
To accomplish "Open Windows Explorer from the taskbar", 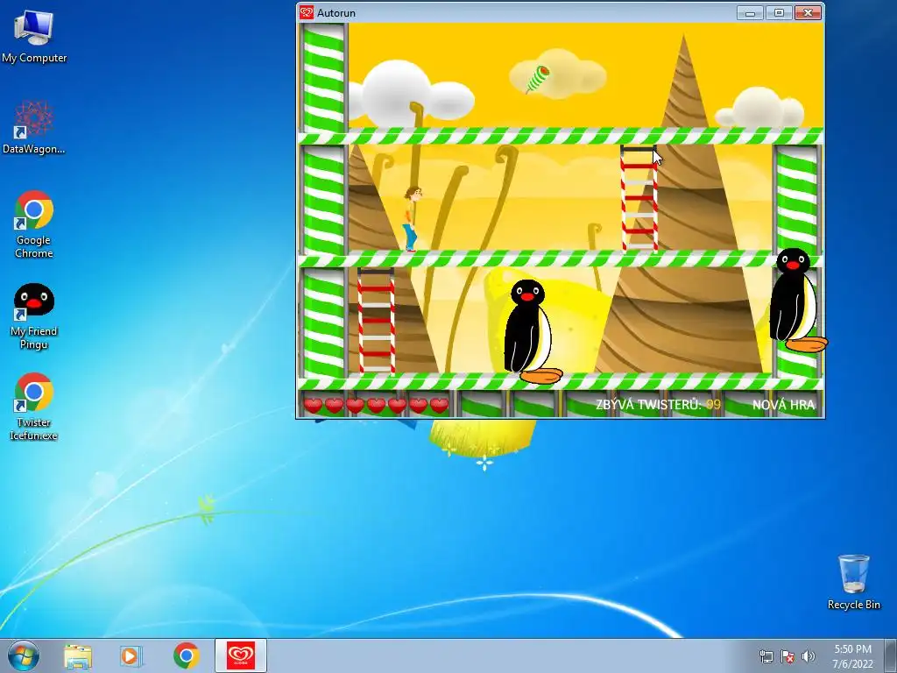I will coord(77,656).
